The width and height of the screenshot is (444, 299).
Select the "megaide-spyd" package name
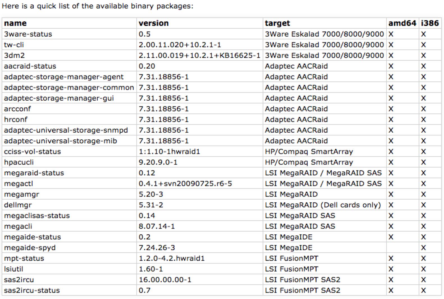30,248
